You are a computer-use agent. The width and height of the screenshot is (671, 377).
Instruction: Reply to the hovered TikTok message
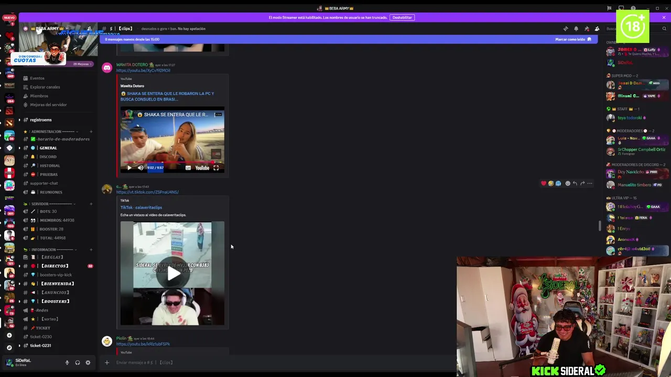point(575,183)
